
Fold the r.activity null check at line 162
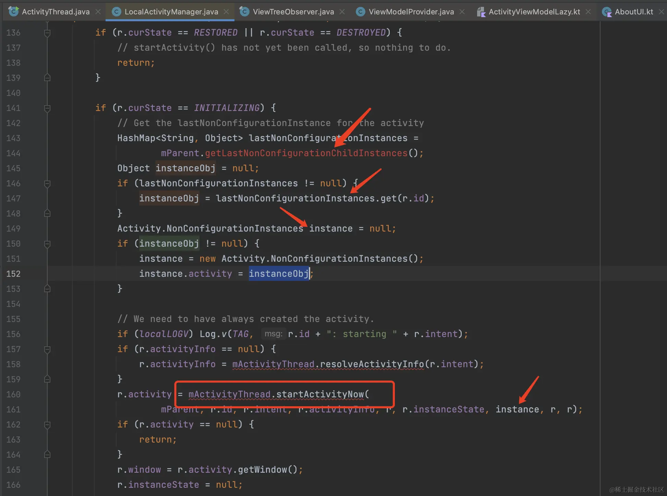point(47,425)
